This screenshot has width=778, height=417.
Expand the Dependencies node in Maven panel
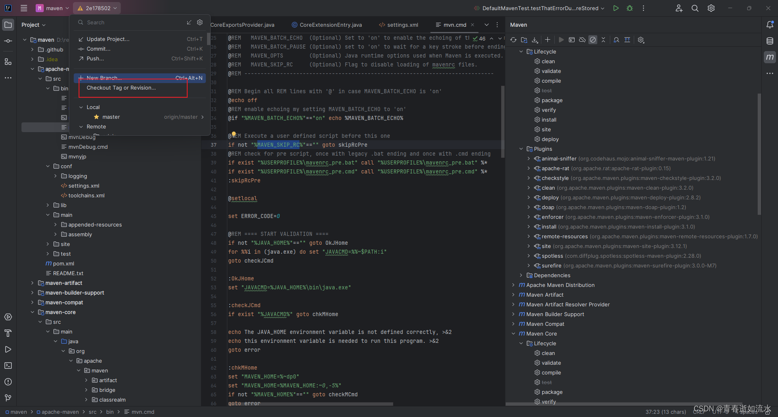[x=521, y=276]
